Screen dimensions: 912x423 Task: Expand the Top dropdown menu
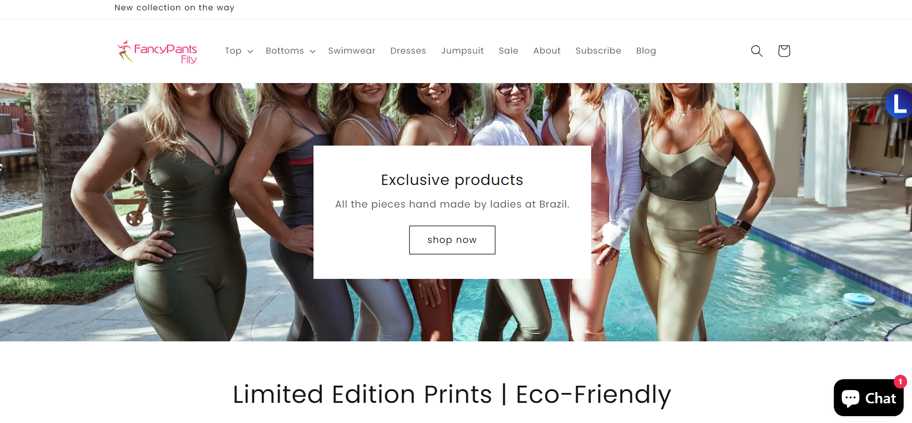(x=233, y=51)
